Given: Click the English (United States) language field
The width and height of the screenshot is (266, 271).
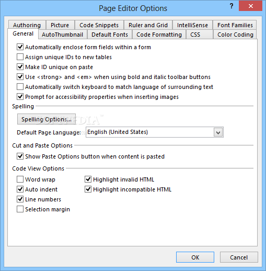Looking at the screenshot, I should [155, 132].
